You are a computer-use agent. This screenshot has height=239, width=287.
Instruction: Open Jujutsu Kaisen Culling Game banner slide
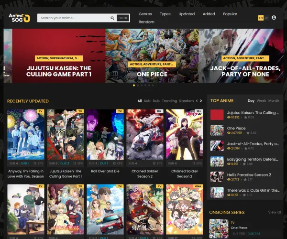[59, 55]
